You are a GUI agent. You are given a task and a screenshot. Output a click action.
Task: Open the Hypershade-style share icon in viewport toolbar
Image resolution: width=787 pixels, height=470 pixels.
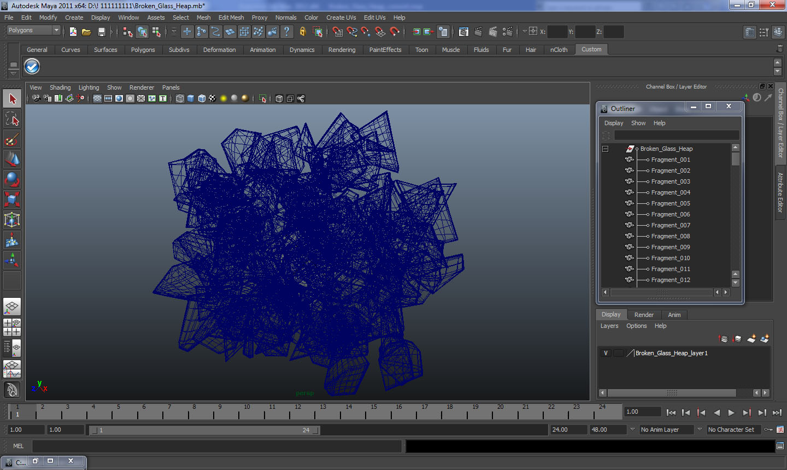click(301, 98)
